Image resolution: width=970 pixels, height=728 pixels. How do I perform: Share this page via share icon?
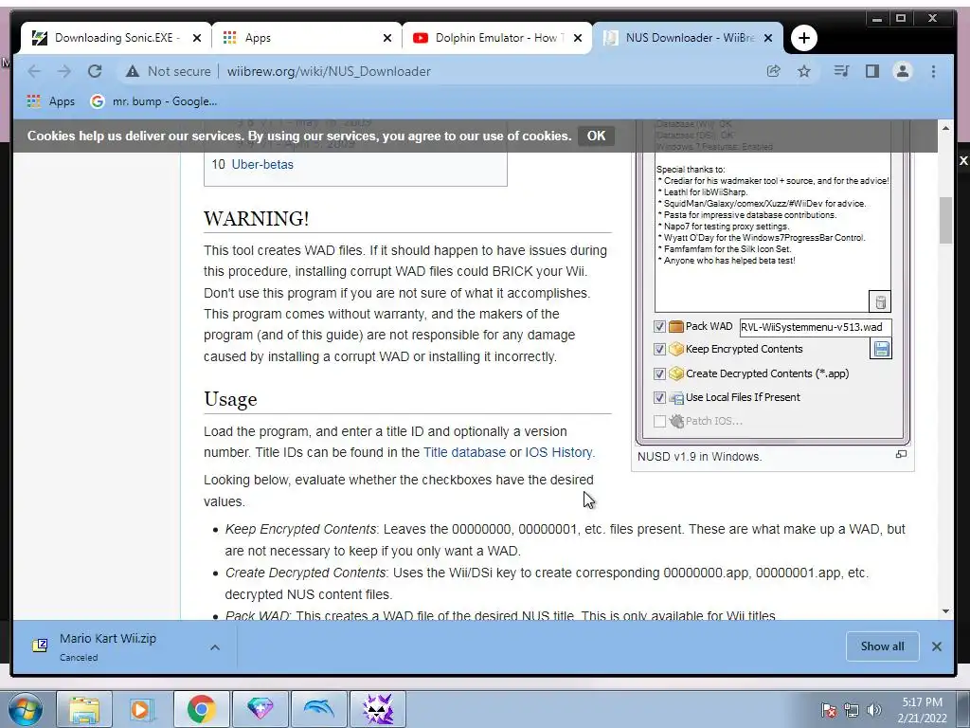773,71
